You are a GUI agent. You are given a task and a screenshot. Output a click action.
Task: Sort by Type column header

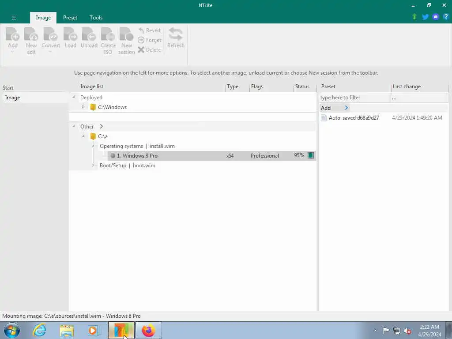coord(232,87)
